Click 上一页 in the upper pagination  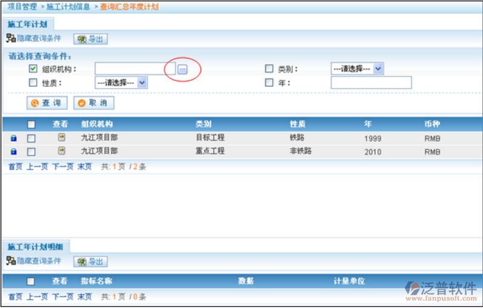tap(37, 167)
